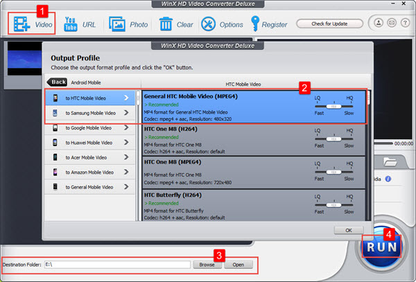Open Options wrench icon
The image size is (416, 282).
tap(208, 24)
